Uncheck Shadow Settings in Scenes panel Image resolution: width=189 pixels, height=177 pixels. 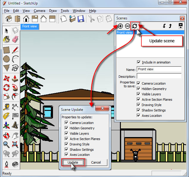tap(138, 110)
